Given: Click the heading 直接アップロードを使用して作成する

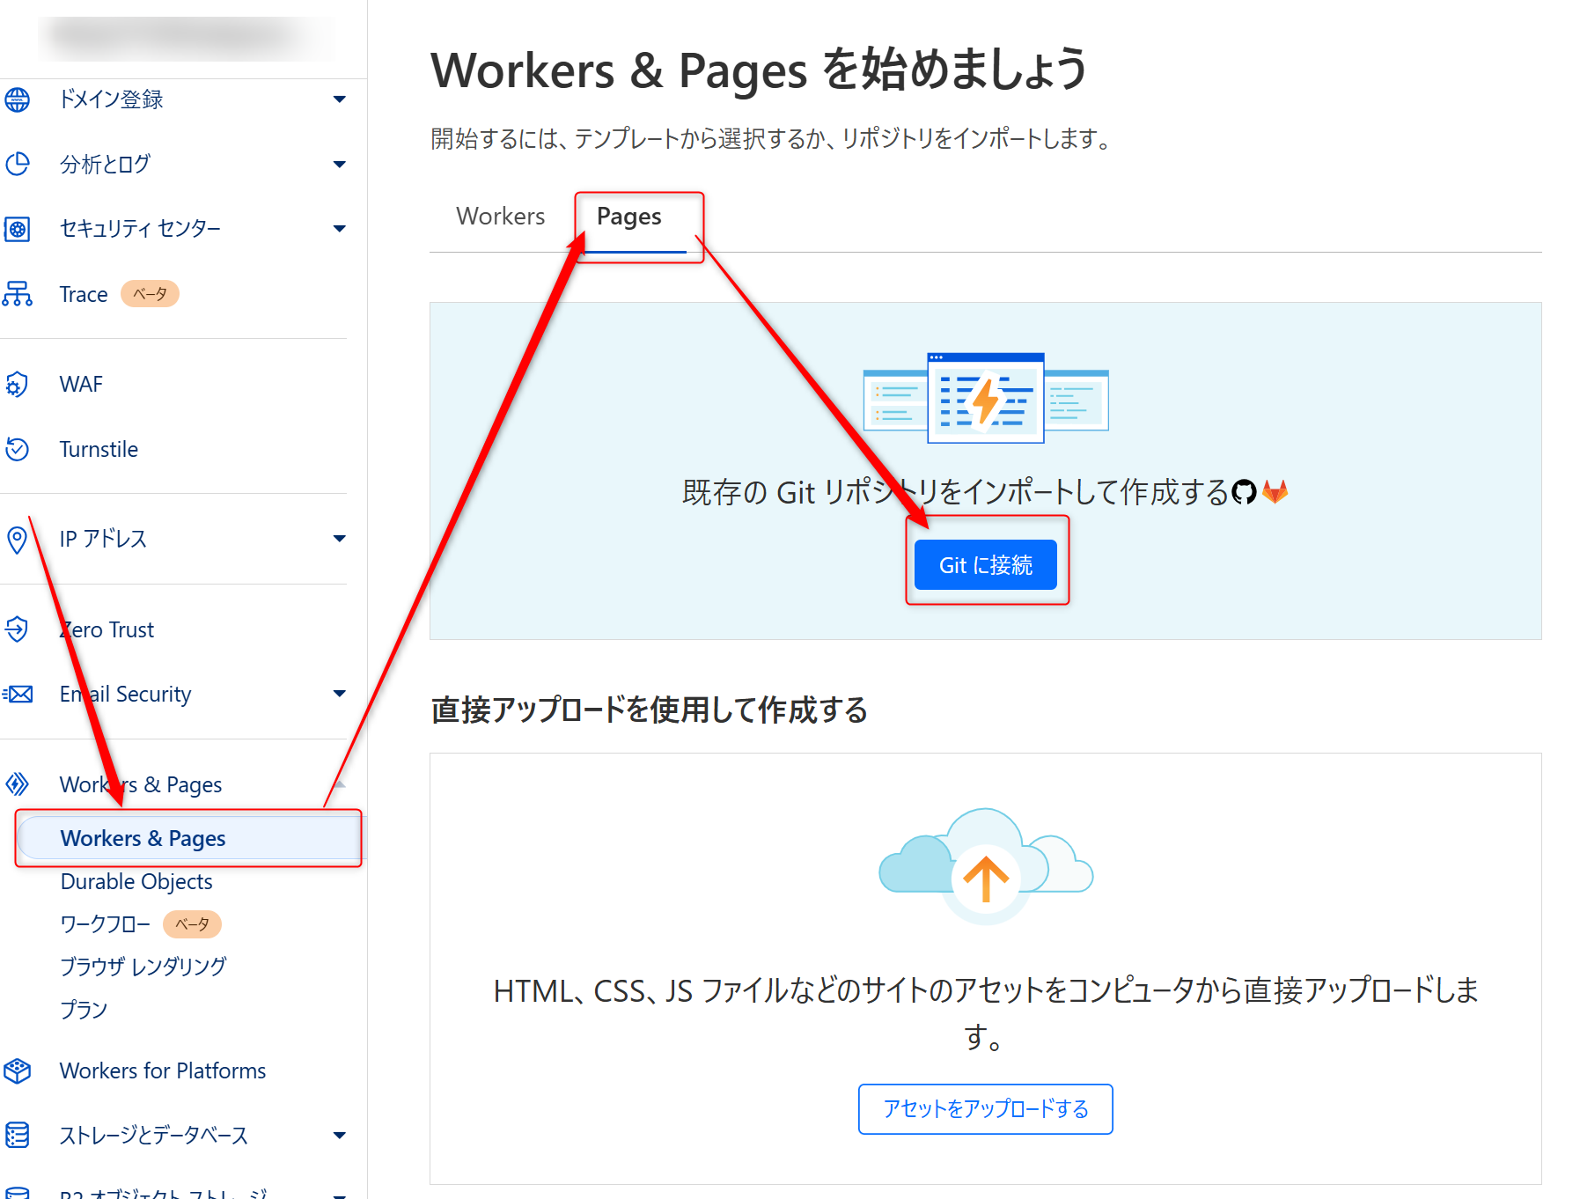Looking at the screenshot, I should coord(650,710).
